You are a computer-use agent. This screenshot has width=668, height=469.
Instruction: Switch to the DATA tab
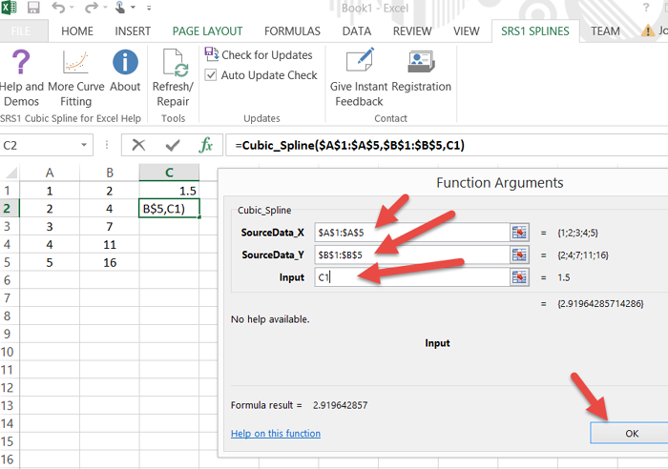[357, 31]
